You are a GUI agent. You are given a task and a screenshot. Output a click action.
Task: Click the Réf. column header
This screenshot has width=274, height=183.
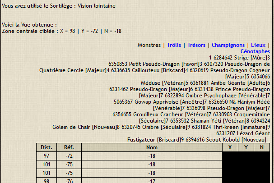point(69,147)
